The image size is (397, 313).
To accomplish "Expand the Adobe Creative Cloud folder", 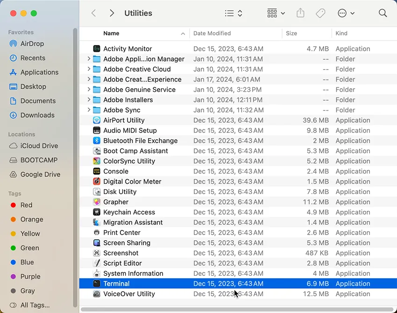I will tap(89, 69).
